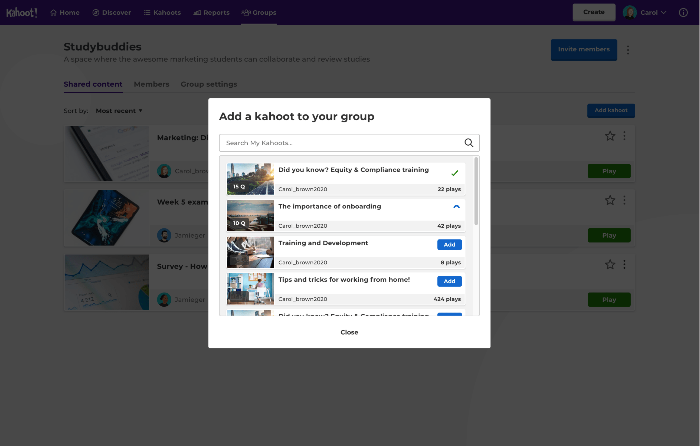Switch to the Members tab

(152, 84)
